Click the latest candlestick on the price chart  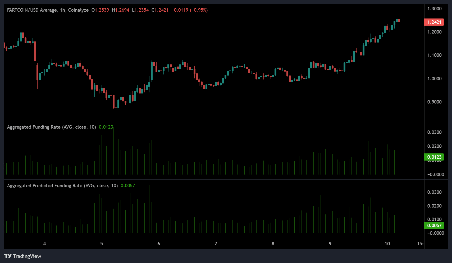coord(399,21)
